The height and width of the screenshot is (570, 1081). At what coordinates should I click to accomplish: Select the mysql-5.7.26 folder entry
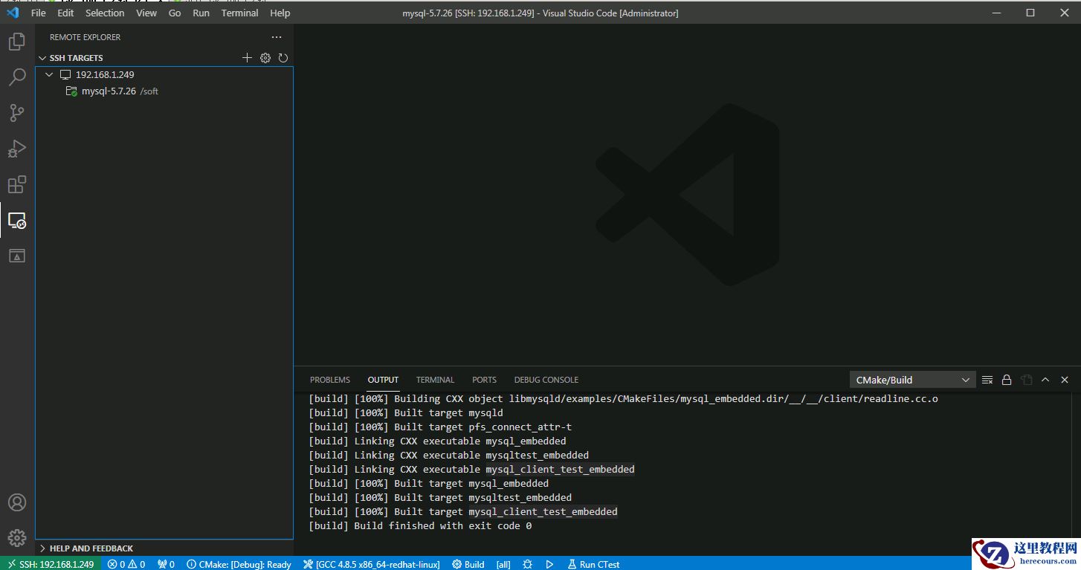[109, 91]
